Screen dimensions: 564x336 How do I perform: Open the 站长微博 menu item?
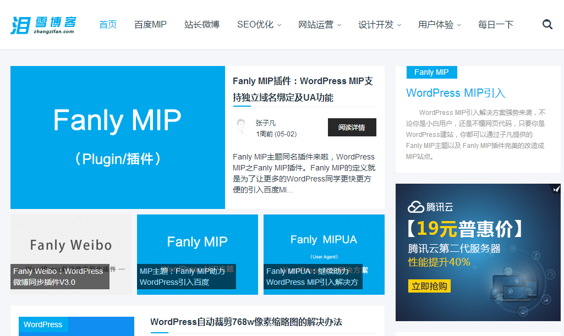tap(202, 24)
